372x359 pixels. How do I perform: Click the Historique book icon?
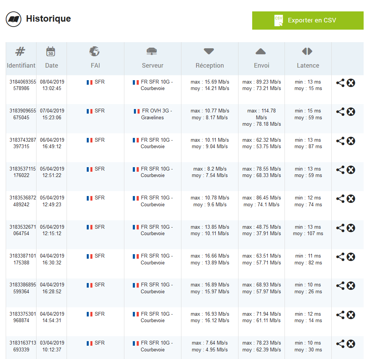[x=13, y=19]
